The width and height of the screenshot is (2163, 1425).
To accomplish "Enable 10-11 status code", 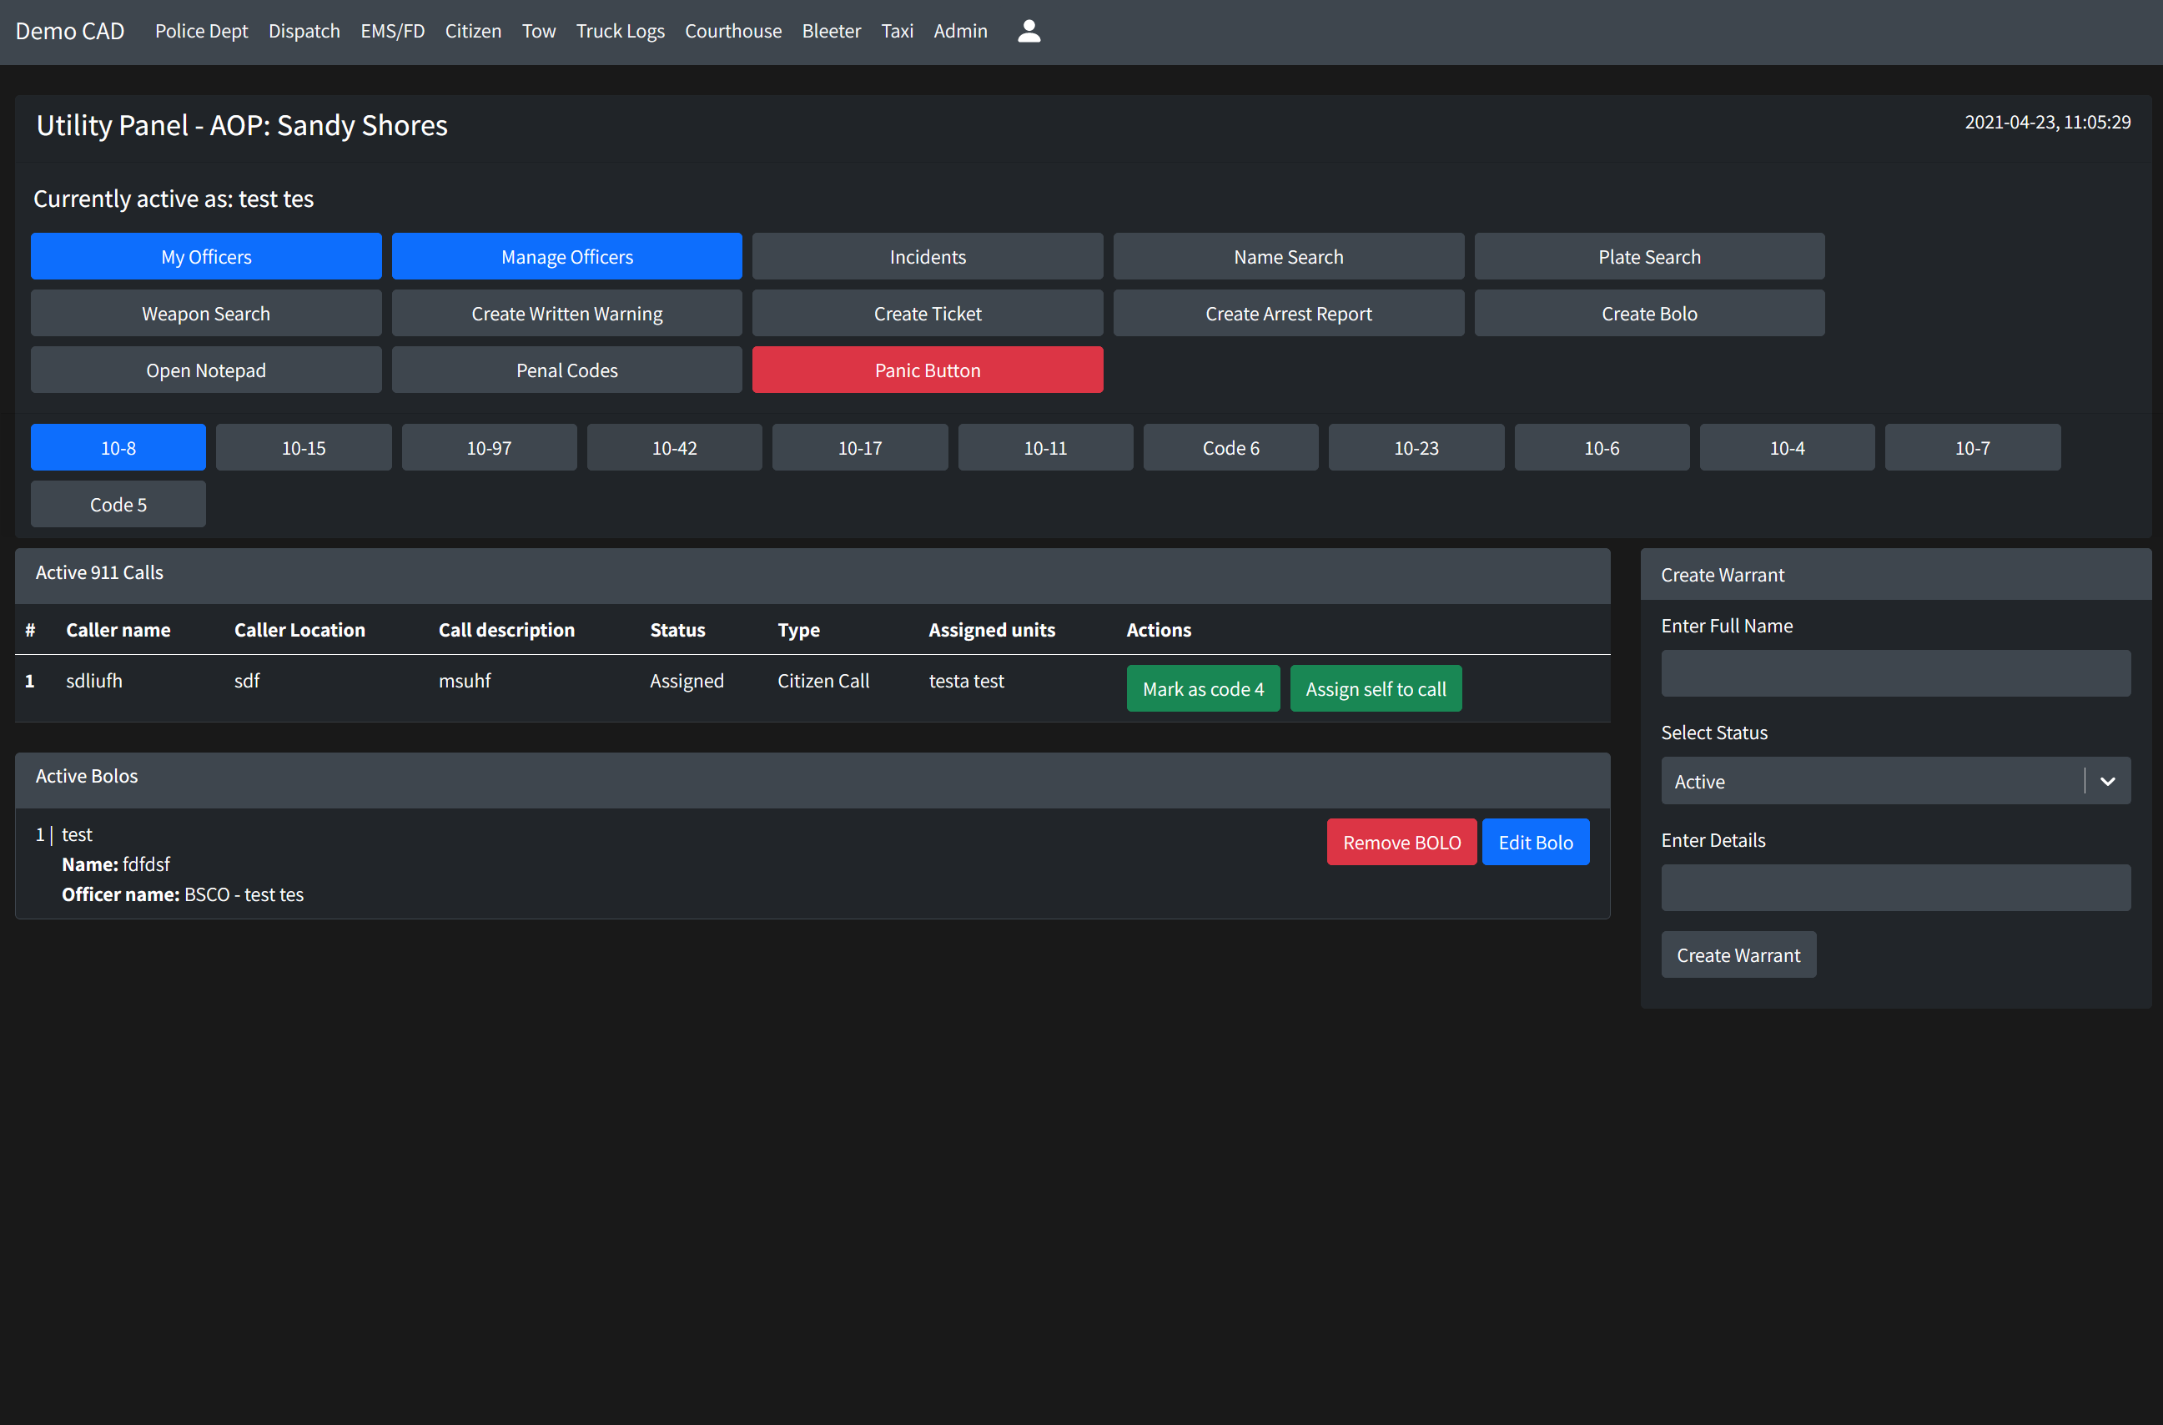I will [x=1044, y=447].
